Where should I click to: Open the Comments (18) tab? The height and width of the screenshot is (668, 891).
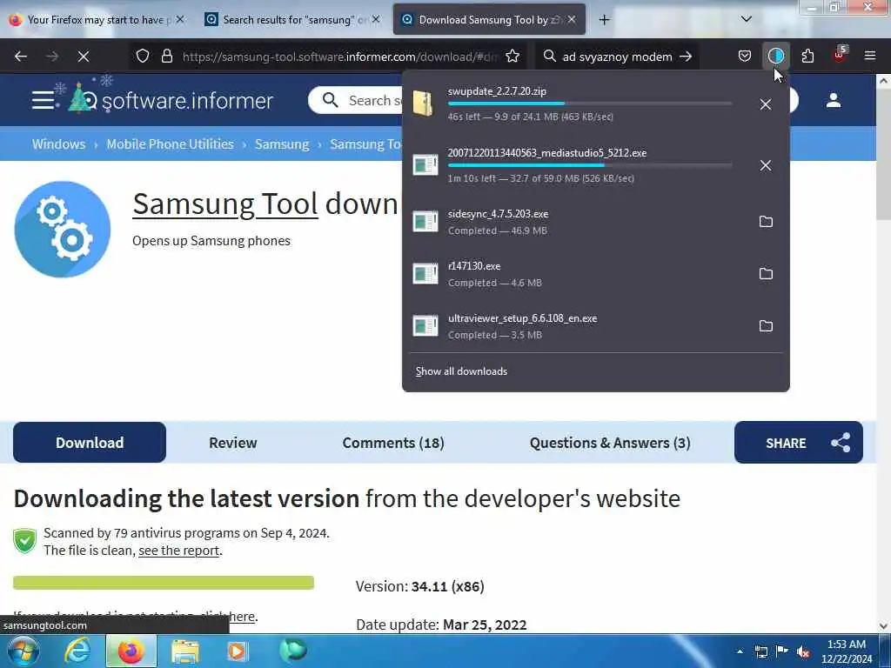pyautogui.click(x=393, y=443)
